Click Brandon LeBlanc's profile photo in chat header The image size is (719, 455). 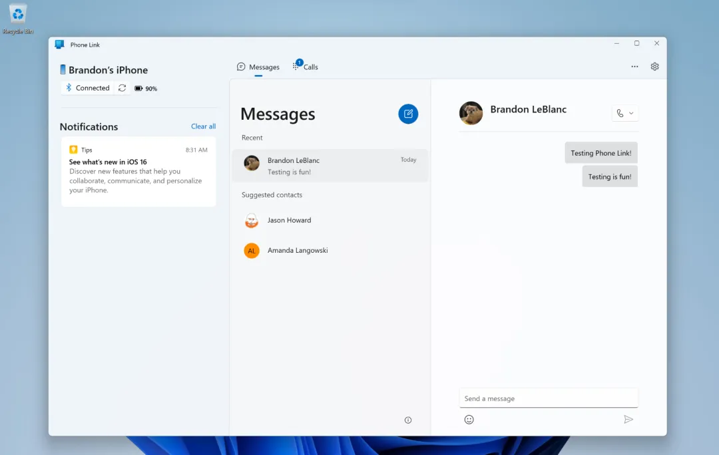[471, 113]
